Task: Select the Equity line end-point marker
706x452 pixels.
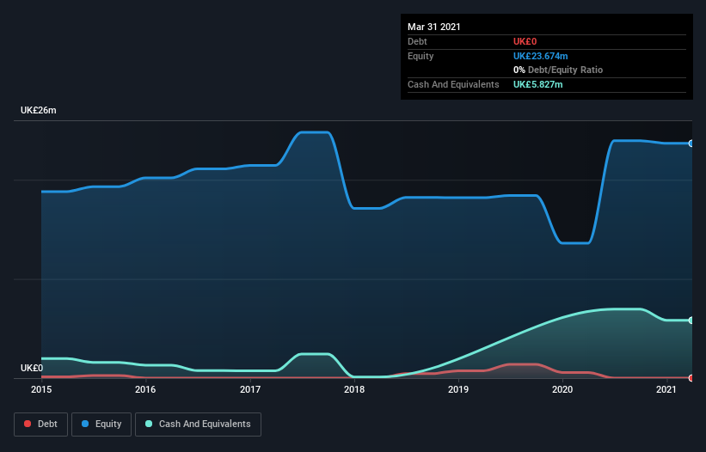Action: point(691,144)
